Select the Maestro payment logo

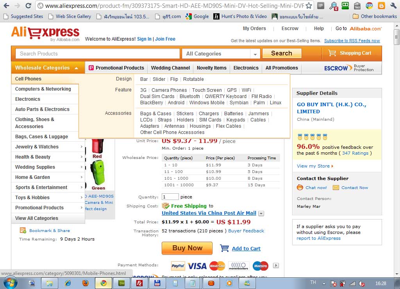261,266
